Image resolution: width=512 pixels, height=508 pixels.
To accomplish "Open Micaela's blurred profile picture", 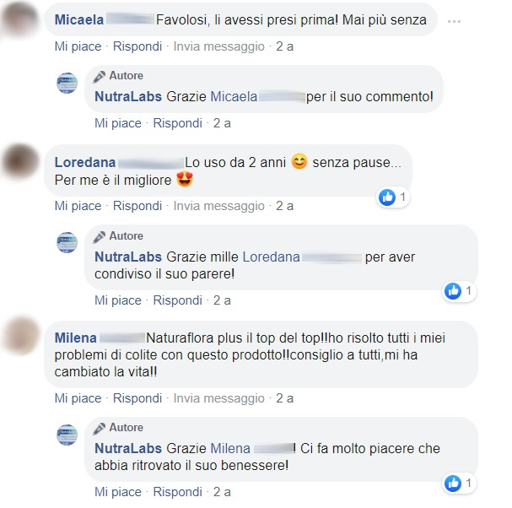I will 19,19.
